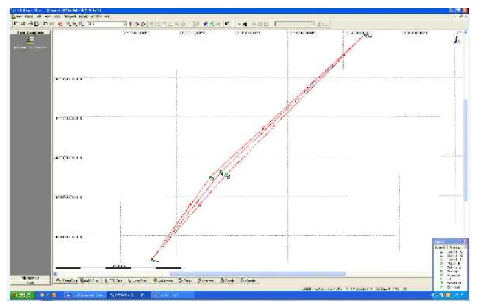477x303 pixels.
Task: Open the Antennas tab
Action: pos(206,281)
